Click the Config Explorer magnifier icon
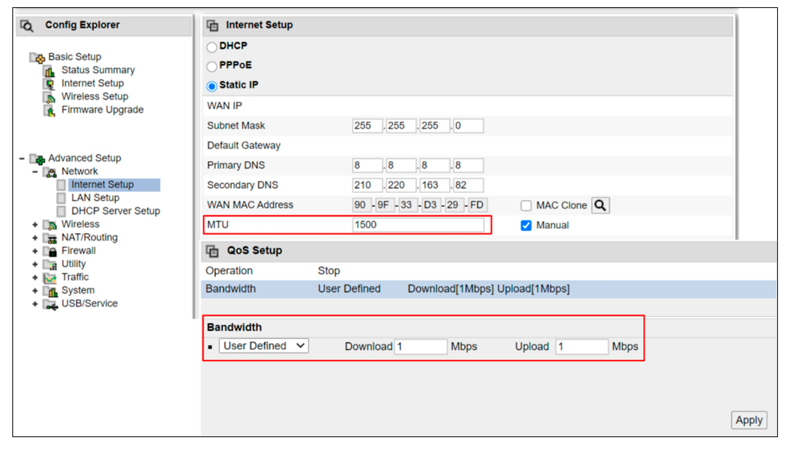 pyautogui.click(x=27, y=26)
